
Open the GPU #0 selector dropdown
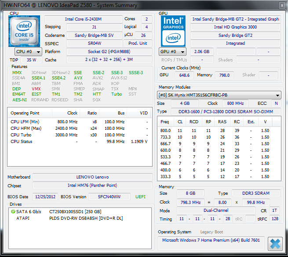(172, 52)
